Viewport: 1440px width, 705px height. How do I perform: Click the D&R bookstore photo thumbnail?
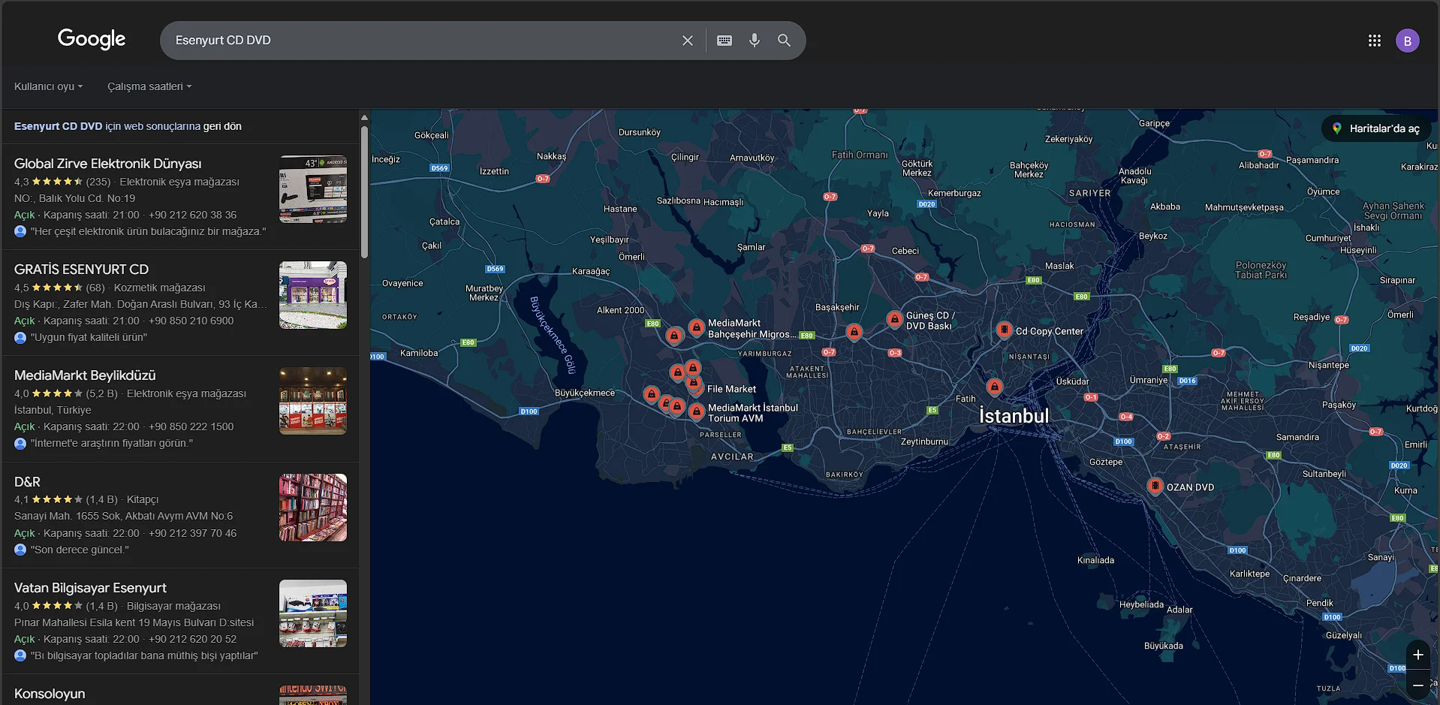tap(312, 508)
